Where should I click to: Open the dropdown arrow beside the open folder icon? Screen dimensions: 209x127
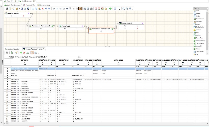coord(19,9)
